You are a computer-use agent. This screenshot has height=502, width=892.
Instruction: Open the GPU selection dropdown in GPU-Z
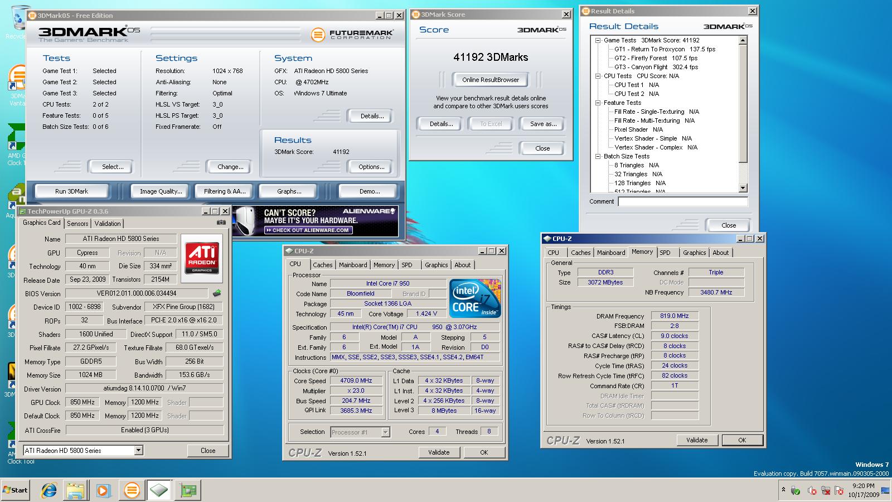pos(139,450)
